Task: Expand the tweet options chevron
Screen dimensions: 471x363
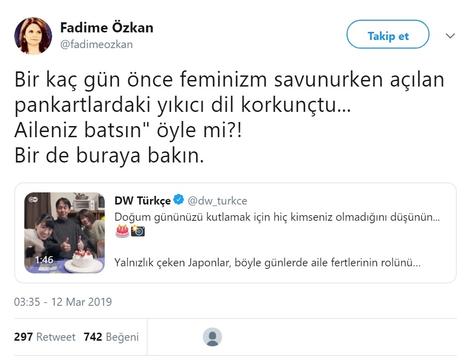Action: pos(450,36)
